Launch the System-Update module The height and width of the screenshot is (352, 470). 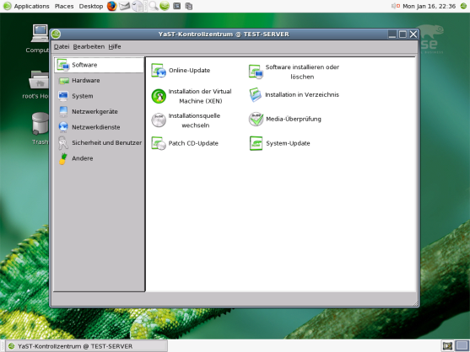pos(279,143)
